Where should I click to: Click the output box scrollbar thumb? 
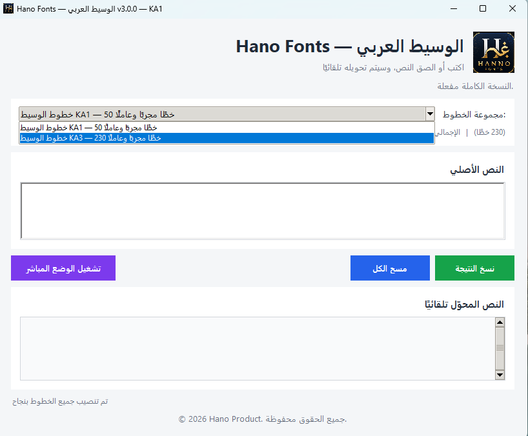500,348
